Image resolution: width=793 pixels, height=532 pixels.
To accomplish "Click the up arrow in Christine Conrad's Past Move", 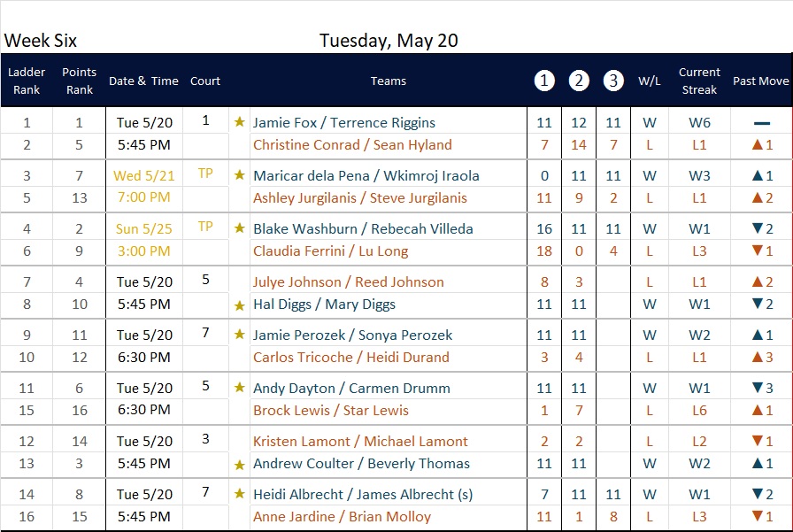I will pyautogui.click(x=757, y=144).
